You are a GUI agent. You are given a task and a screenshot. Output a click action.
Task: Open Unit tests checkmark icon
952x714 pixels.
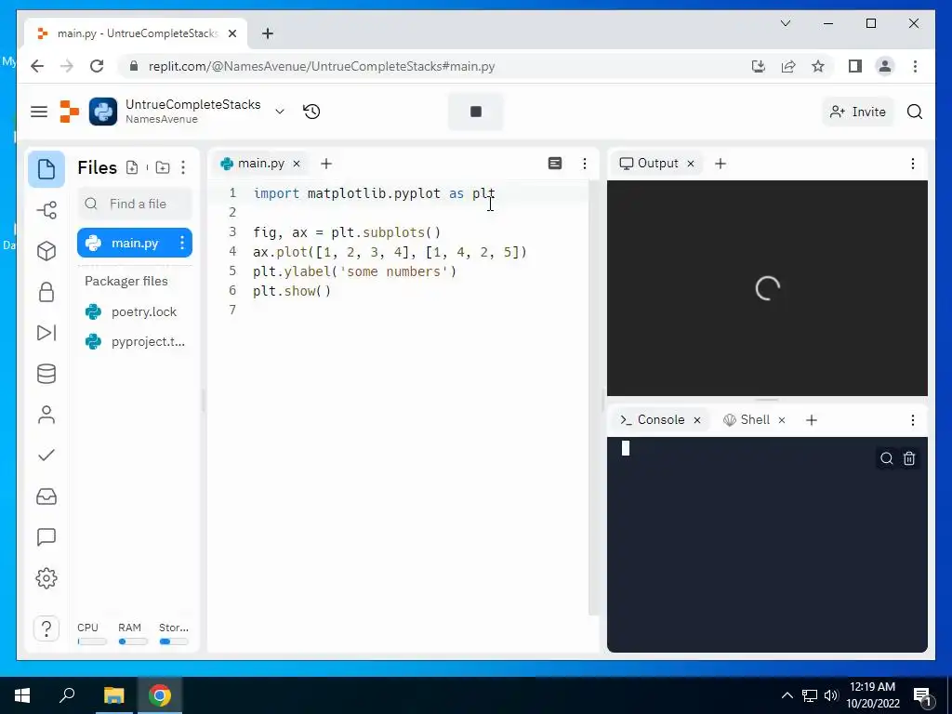pos(46,455)
